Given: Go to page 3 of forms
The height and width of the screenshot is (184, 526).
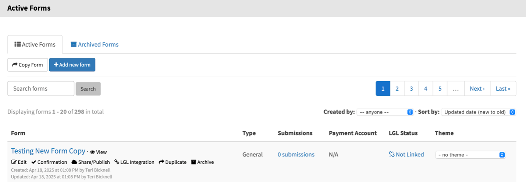Looking at the screenshot, I should click(411, 89).
